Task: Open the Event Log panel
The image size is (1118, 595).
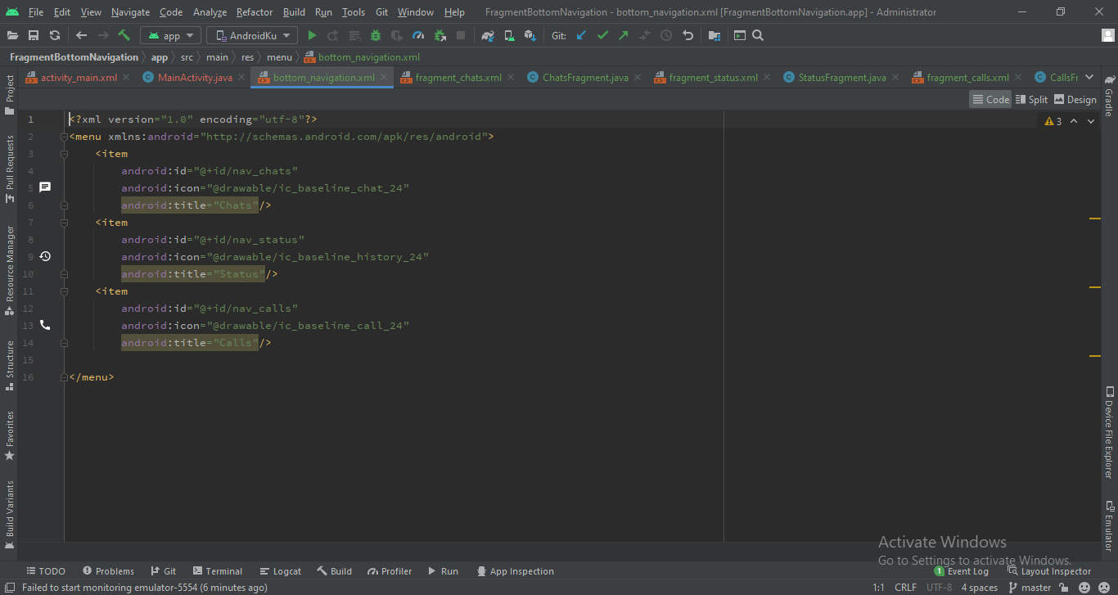Action: (x=962, y=571)
